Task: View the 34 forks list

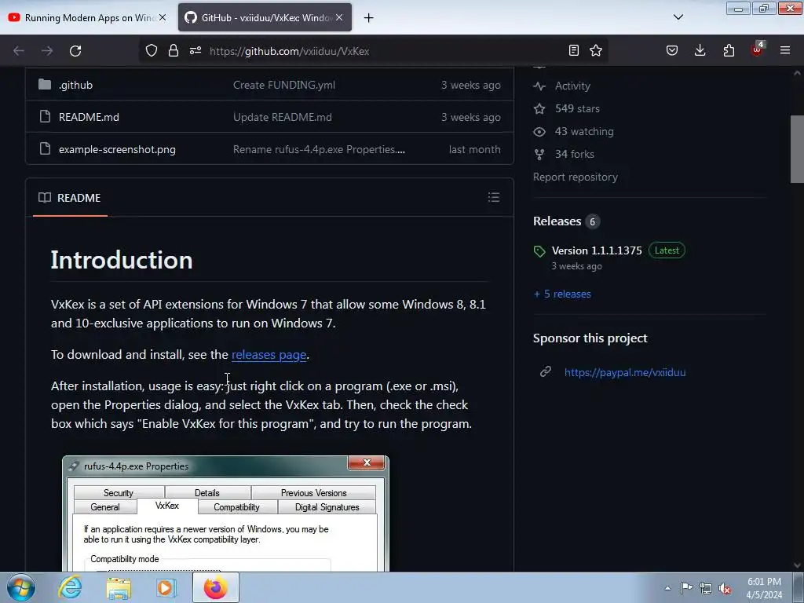Action: click(x=574, y=154)
